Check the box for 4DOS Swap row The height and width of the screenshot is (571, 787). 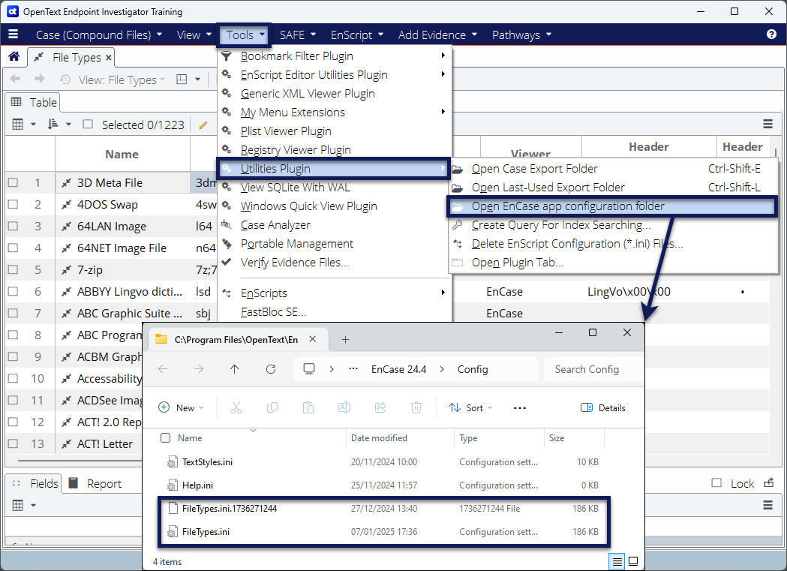tap(13, 204)
